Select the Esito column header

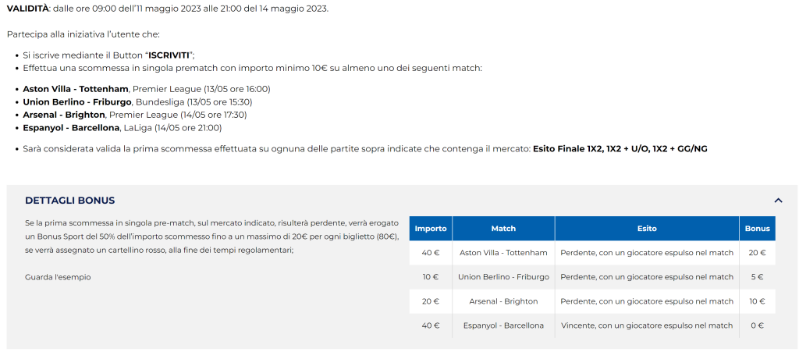[647, 229]
